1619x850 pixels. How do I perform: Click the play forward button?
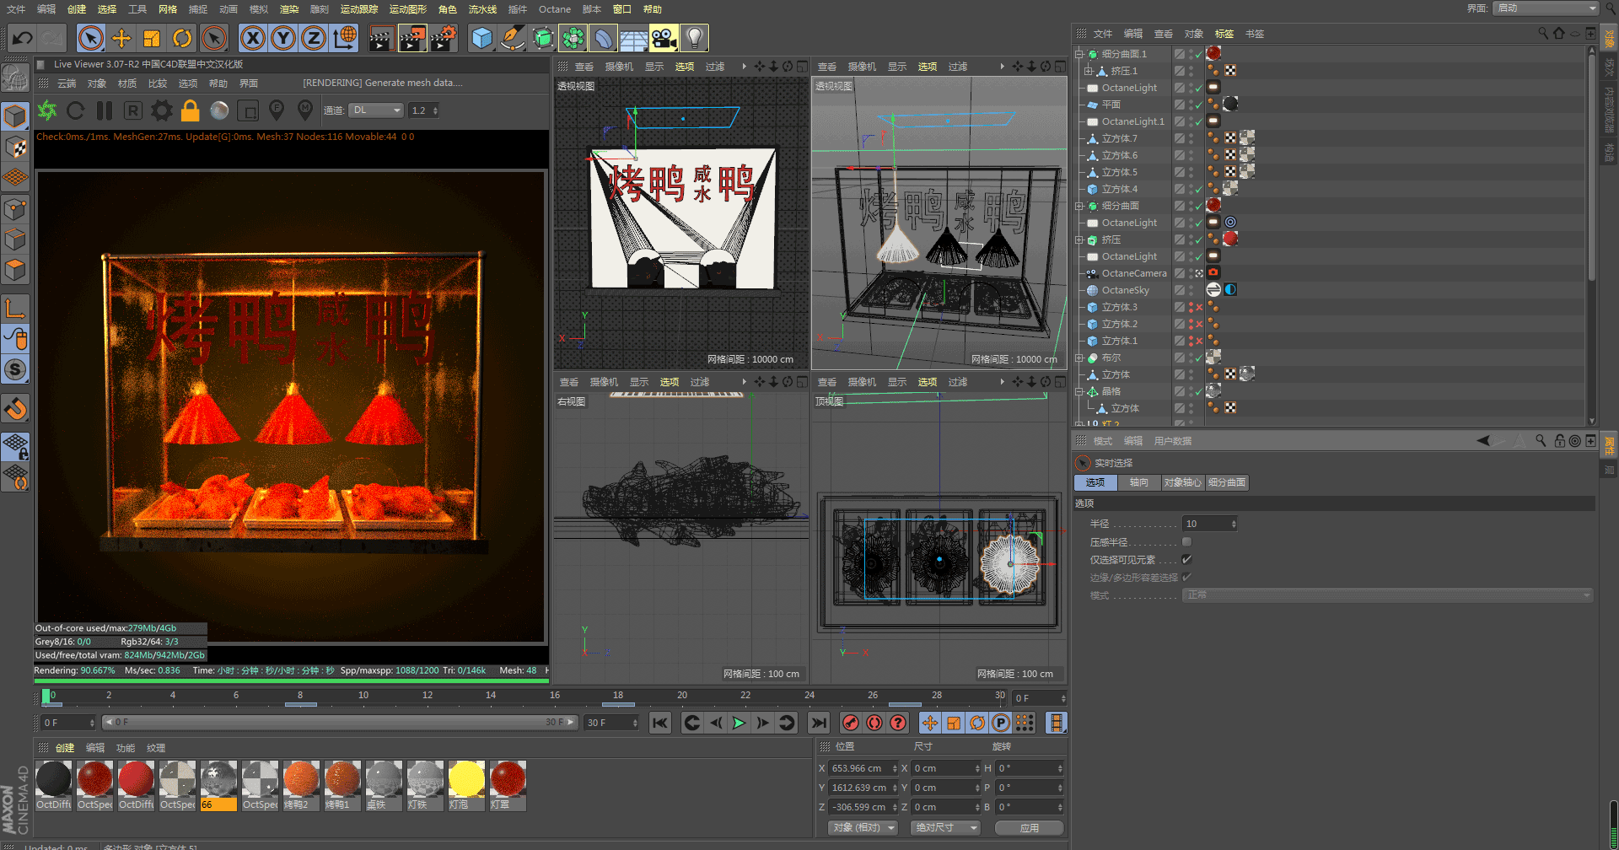[x=739, y=723]
